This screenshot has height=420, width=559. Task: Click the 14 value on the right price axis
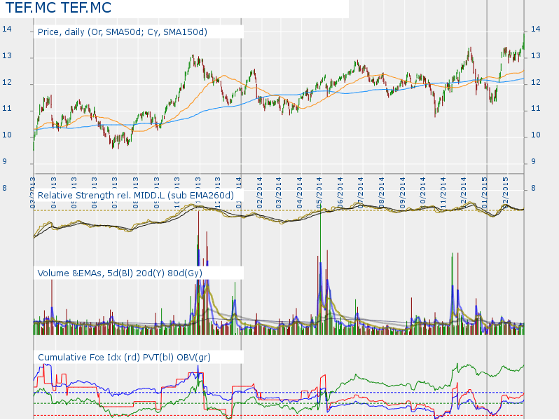click(535, 29)
